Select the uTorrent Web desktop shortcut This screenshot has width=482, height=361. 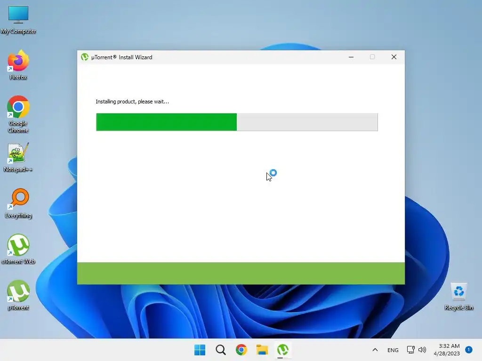(x=18, y=249)
